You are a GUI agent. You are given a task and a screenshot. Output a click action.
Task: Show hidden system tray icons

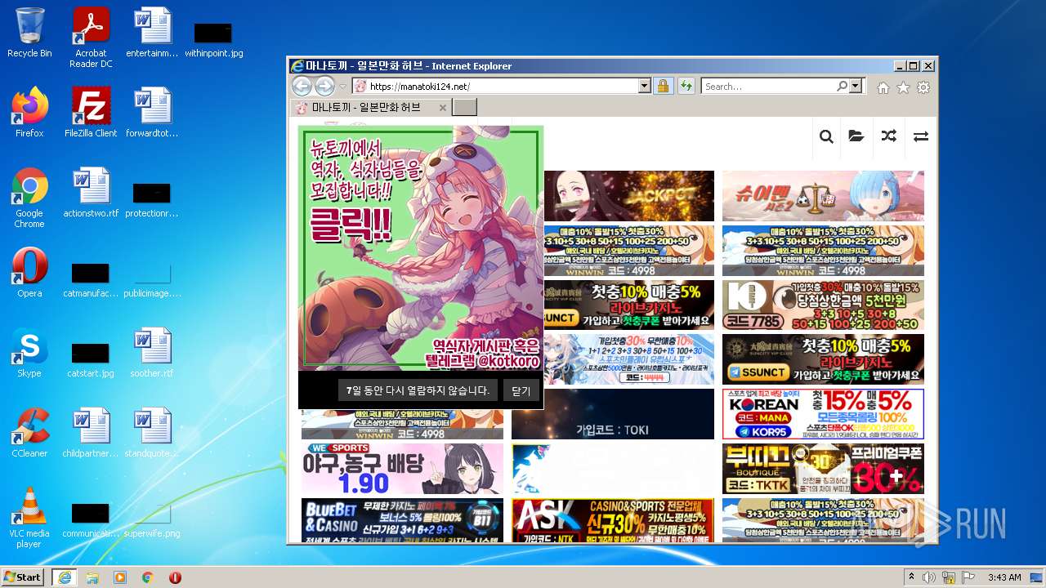(x=911, y=577)
